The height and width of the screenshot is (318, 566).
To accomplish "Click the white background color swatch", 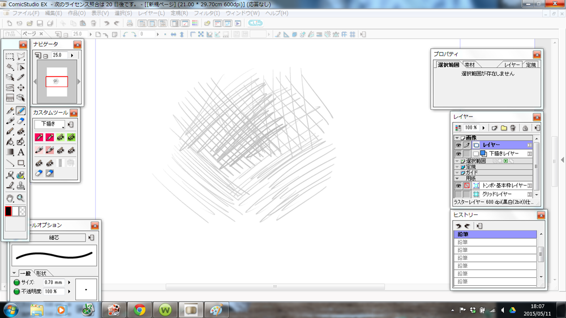I will (15, 211).
